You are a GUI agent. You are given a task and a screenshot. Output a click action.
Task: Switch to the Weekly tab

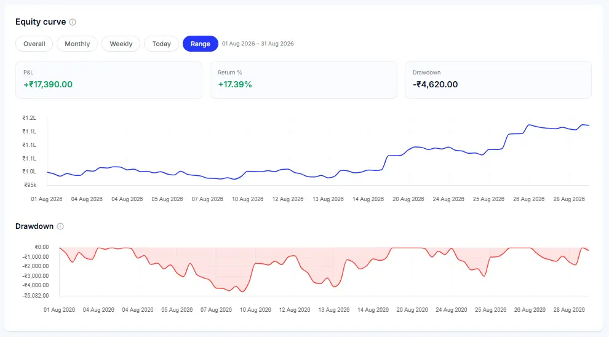click(x=121, y=44)
